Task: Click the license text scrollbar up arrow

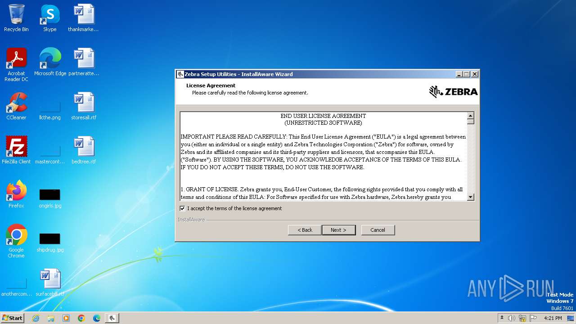Action: coord(471,116)
